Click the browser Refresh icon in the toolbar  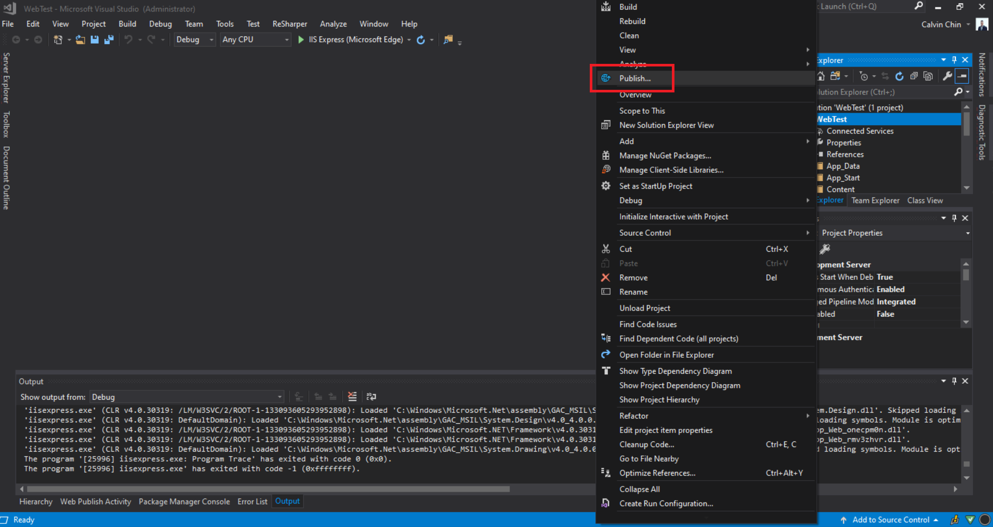421,40
